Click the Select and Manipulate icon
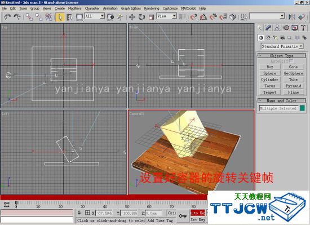Screen dimensions: 310x225 tap(120, 17)
